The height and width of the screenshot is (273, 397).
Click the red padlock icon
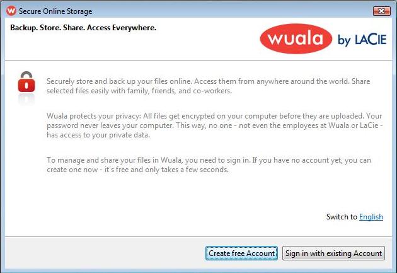tap(26, 82)
